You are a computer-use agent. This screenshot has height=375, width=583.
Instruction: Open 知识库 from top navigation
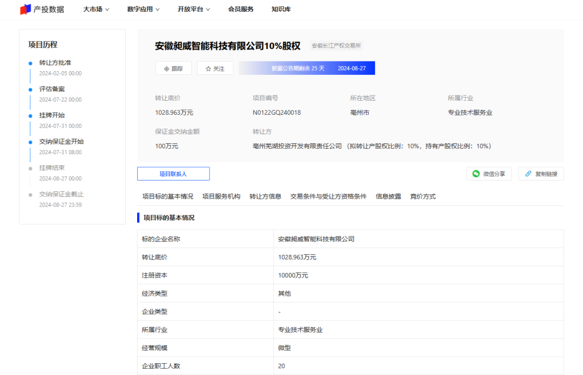click(282, 9)
